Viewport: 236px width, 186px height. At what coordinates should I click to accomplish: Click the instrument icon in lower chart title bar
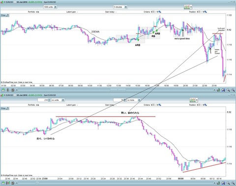click(x=1, y=95)
